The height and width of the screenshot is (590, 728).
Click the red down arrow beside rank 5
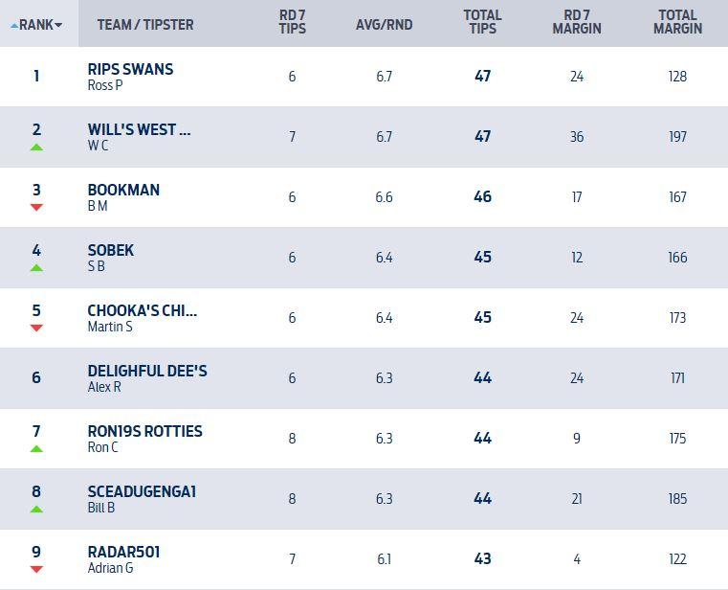click(x=36, y=328)
